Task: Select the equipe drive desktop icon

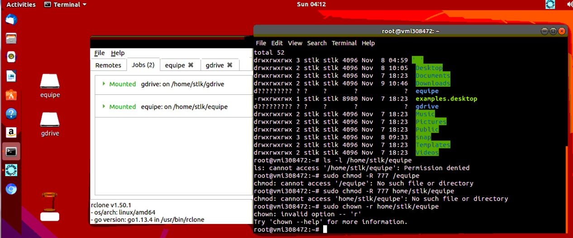Action: click(x=50, y=86)
